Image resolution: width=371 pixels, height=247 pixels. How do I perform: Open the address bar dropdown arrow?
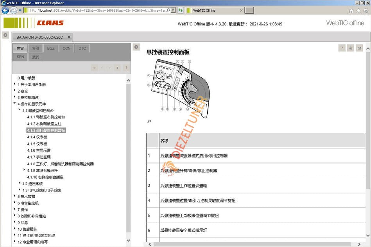173,11
